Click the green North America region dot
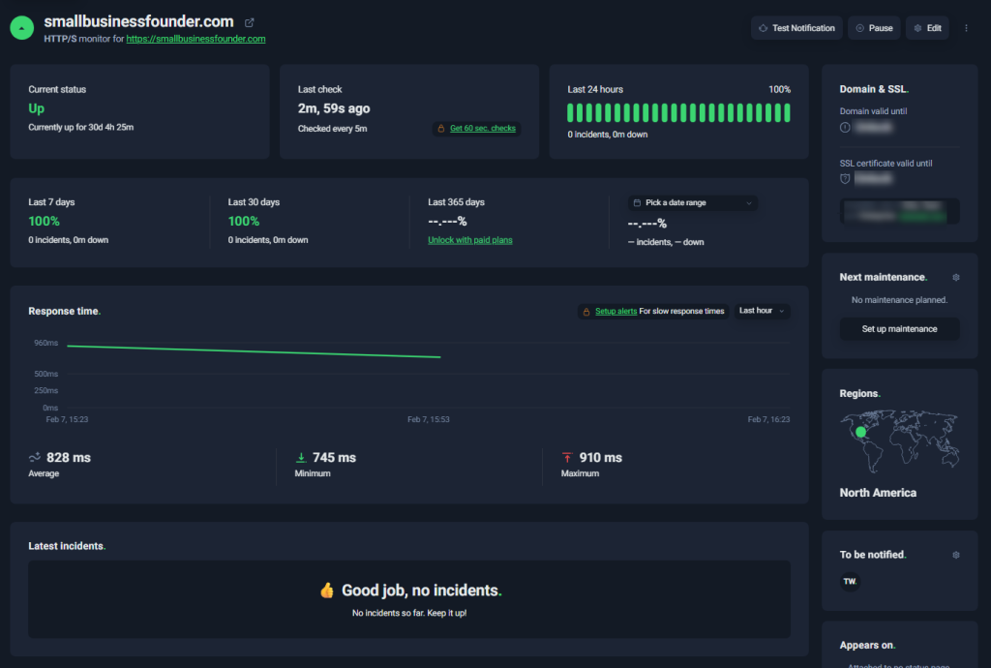Image resolution: width=991 pixels, height=668 pixels. pos(860,433)
